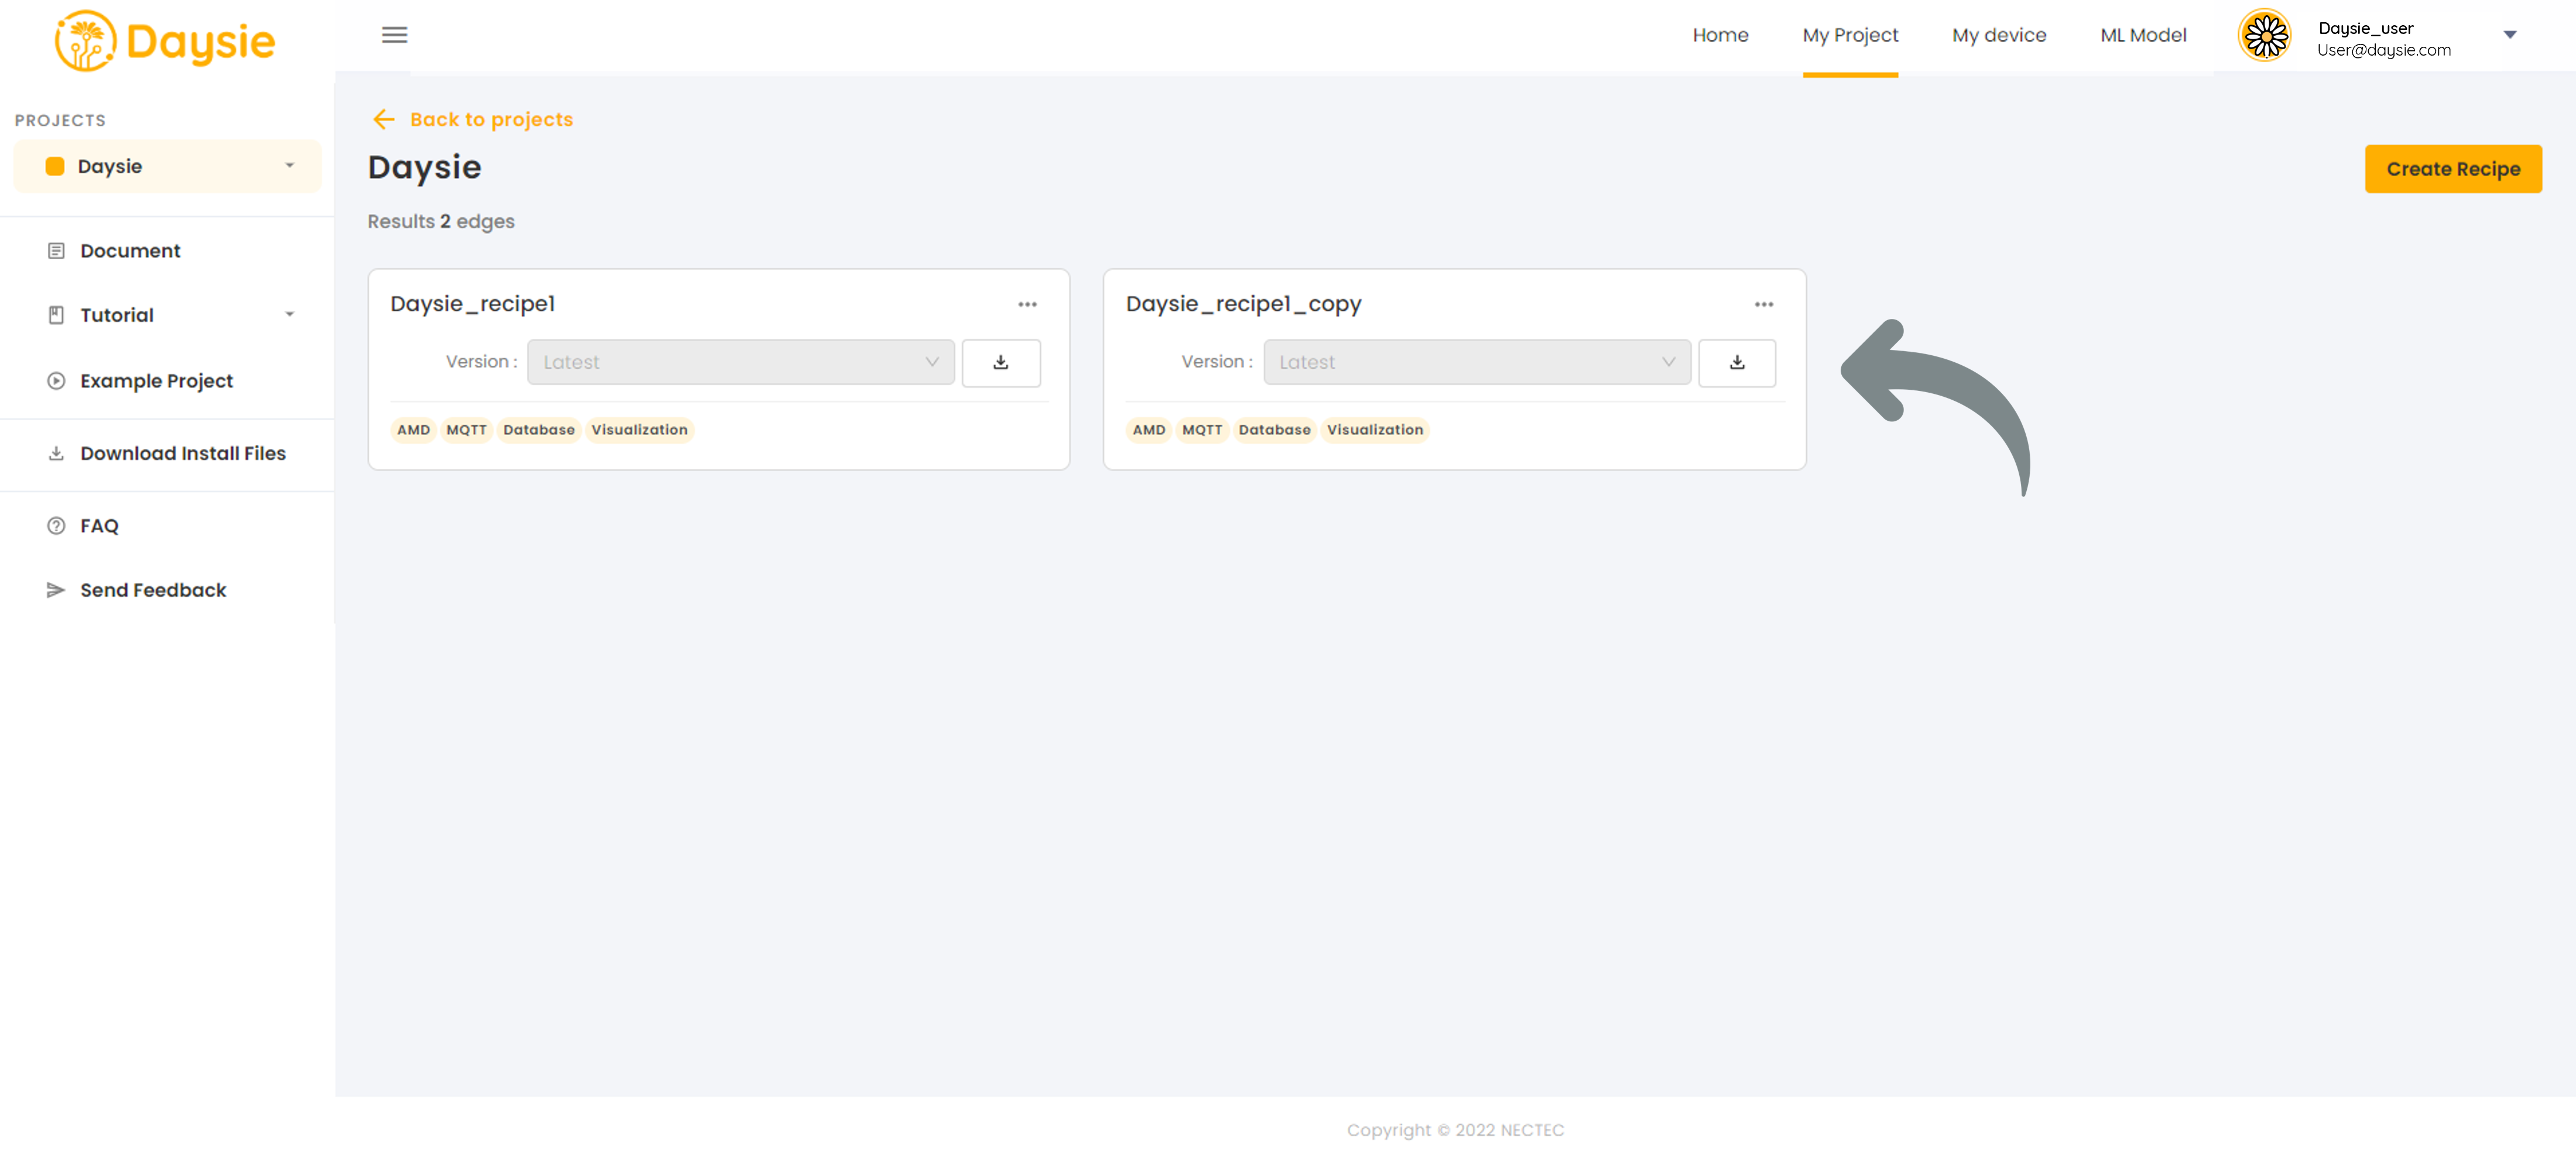Open more options for Daysie_recipe1_copy
2576x1164 pixels.
(1763, 304)
